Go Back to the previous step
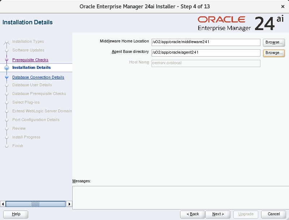289x220 pixels. coord(192,214)
